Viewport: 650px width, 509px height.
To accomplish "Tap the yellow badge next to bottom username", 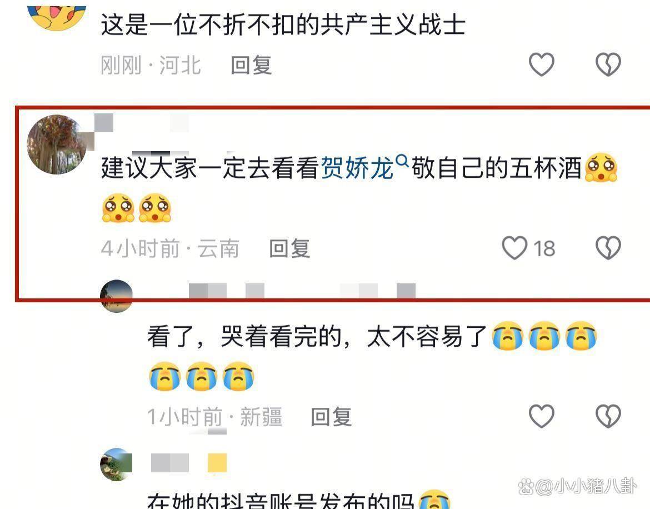I will pyautogui.click(x=217, y=463).
